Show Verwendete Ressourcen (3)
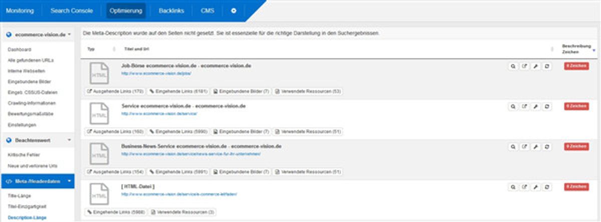Screen dimensions: 601x222 click(x=183, y=212)
